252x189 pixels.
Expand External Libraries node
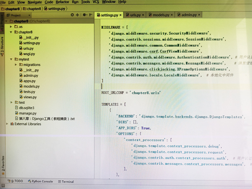click(x=7, y=124)
